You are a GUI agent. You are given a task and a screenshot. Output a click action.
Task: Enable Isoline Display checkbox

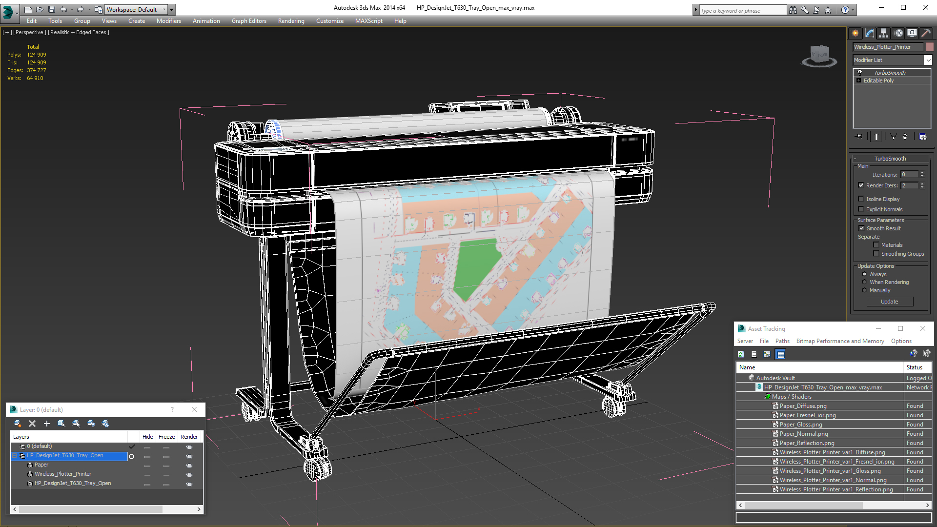[861, 199]
